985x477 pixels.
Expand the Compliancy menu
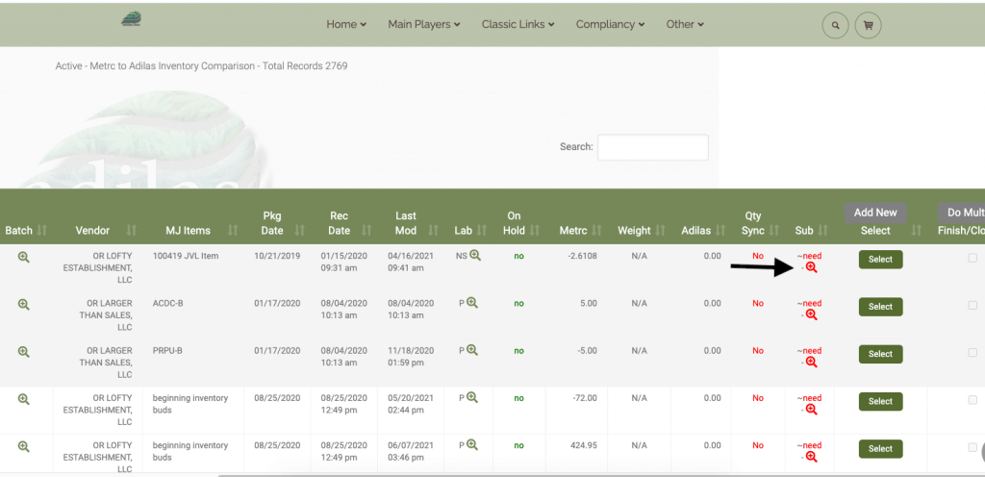pos(610,24)
